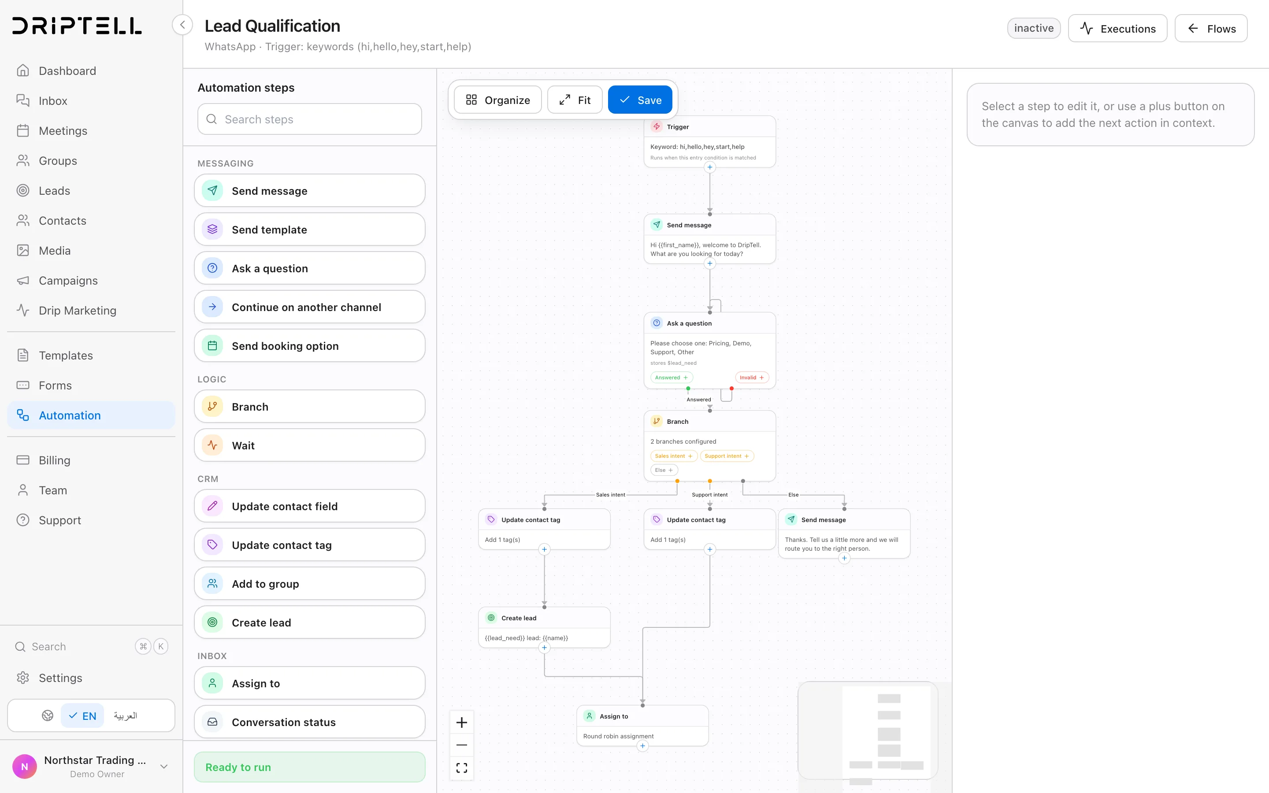Add a step after the Assign to node
1269x793 pixels.
[642, 746]
